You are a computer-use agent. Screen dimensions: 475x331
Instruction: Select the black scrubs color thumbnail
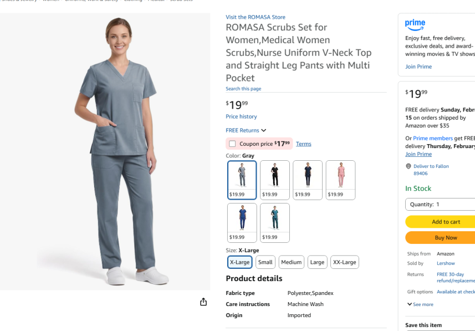point(275,180)
